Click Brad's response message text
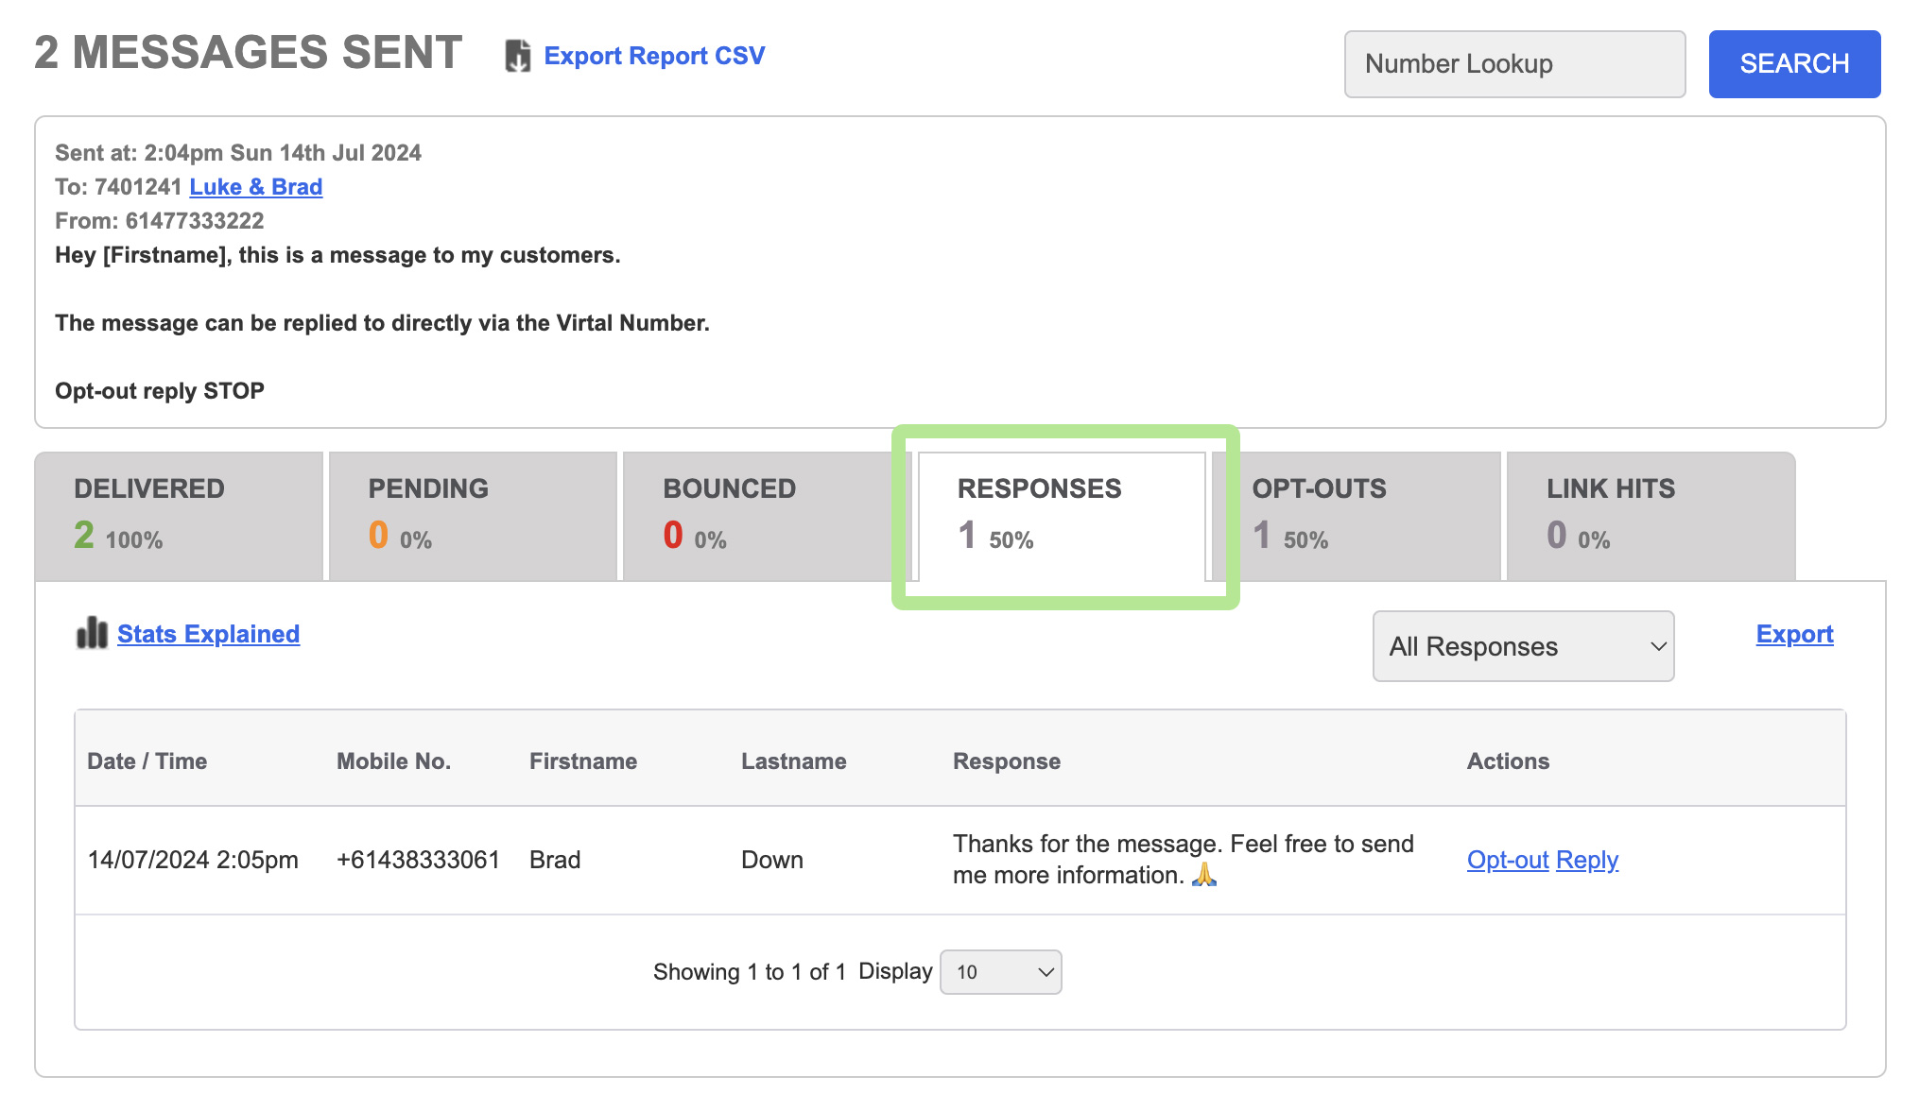Screen dimensions: 1919x1111 pyautogui.click(x=1184, y=859)
